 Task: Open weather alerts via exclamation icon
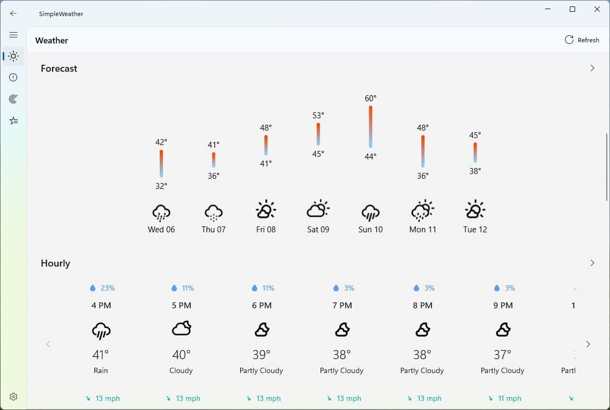[13, 77]
